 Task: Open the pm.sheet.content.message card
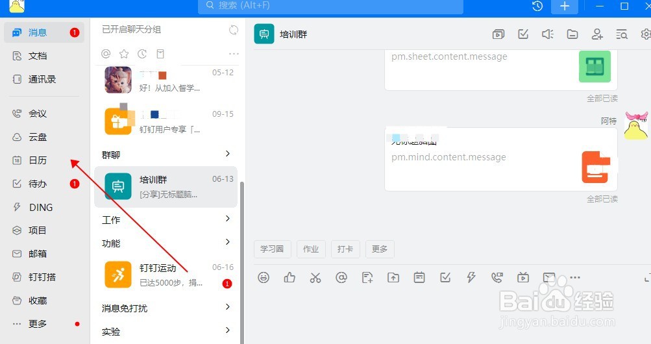pyautogui.click(x=500, y=69)
